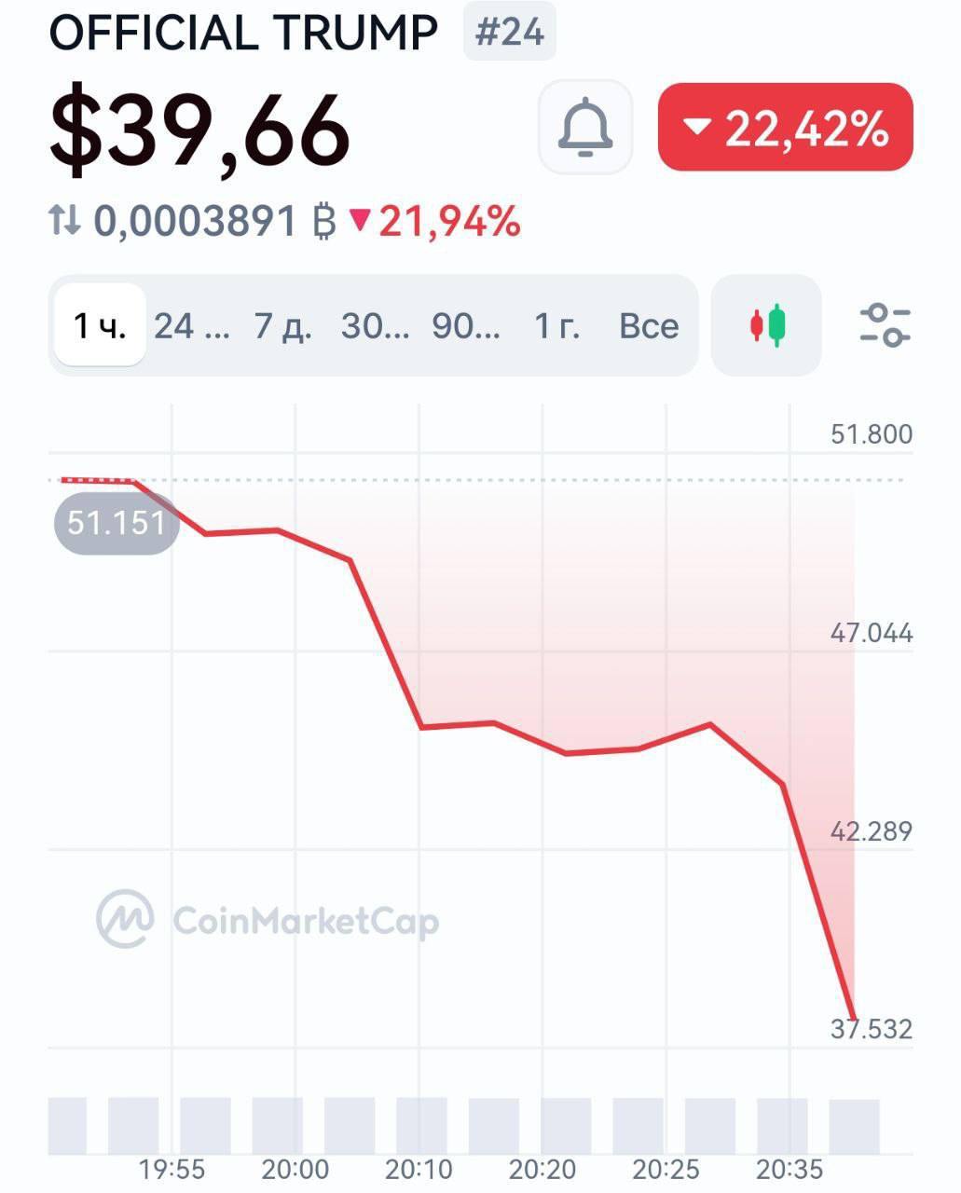Tap the chart line's lowest endpoint
The image size is (961, 1193).
[x=853, y=1018]
